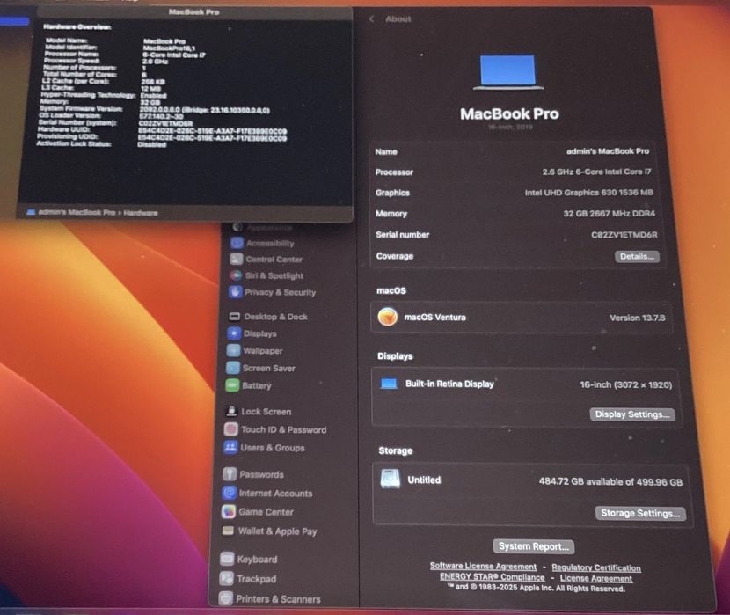Select Siri & Spotlight in sidebar
The image size is (730, 615).
pos(274,275)
